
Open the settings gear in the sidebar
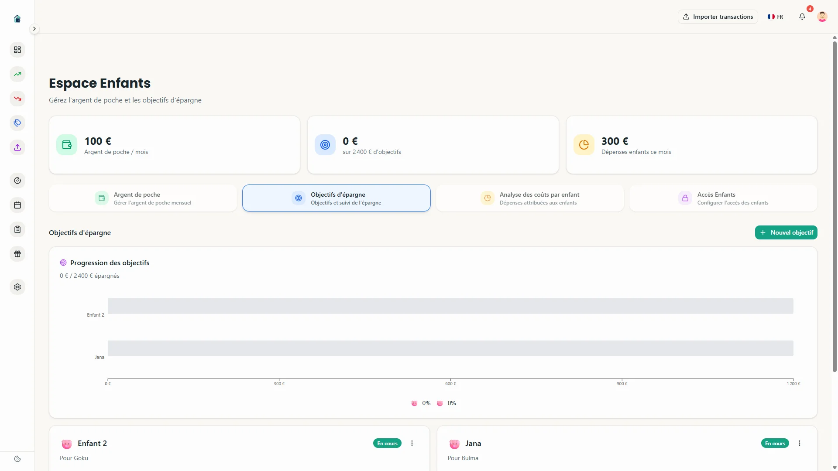click(17, 287)
